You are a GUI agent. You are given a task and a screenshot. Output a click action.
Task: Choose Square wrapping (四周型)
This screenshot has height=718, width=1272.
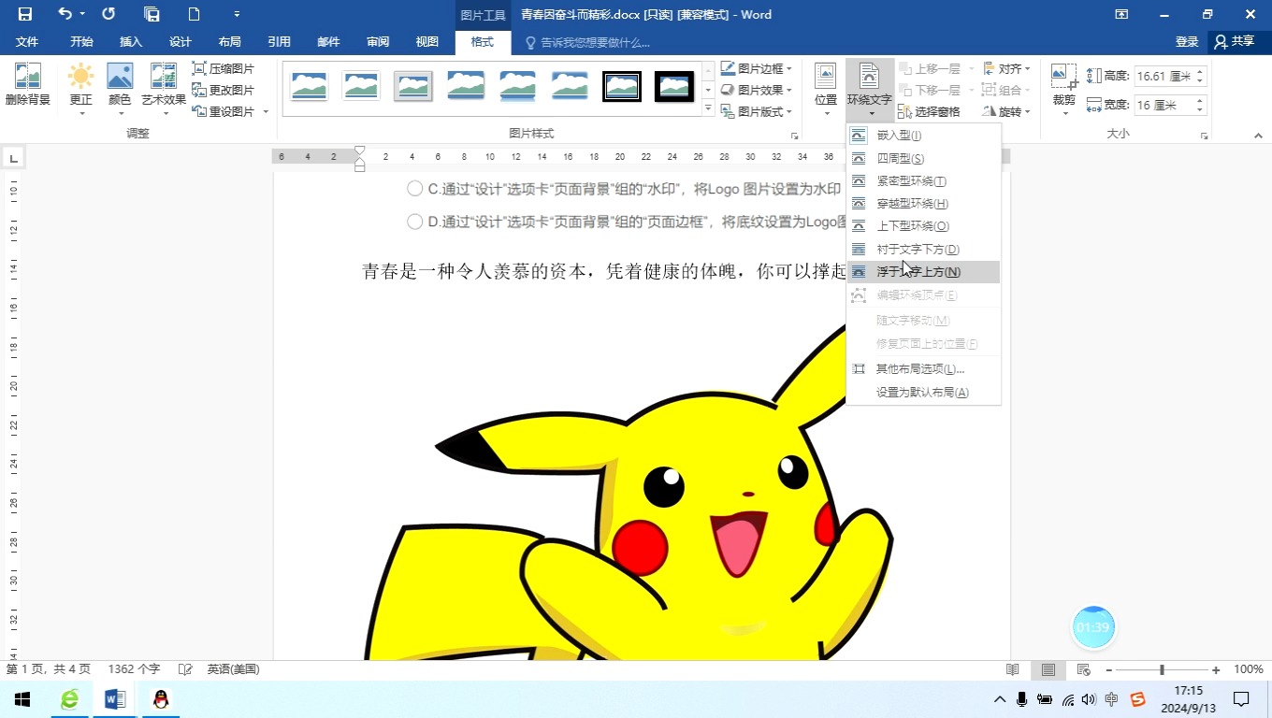pyautogui.click(x=923, y=158)
